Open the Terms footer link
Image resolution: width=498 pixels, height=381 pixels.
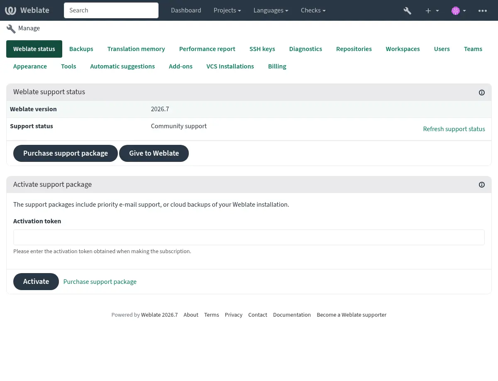(x=212, y=315)
